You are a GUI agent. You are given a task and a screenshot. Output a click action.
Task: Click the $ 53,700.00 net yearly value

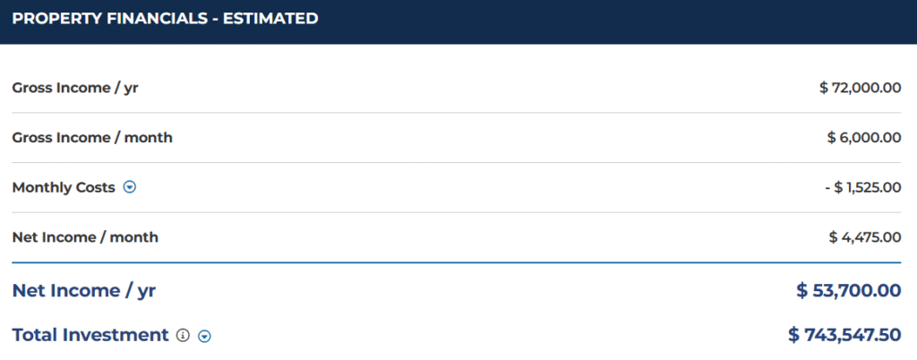click(x=849, y=290)
